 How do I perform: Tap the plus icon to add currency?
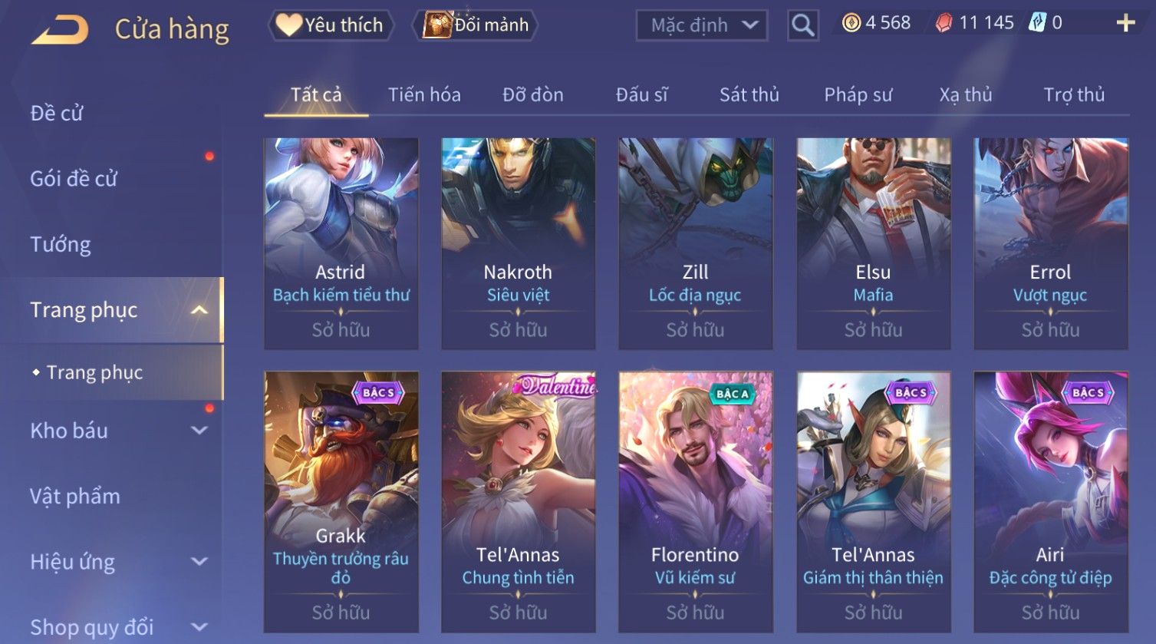click(x=1125, y=23)
